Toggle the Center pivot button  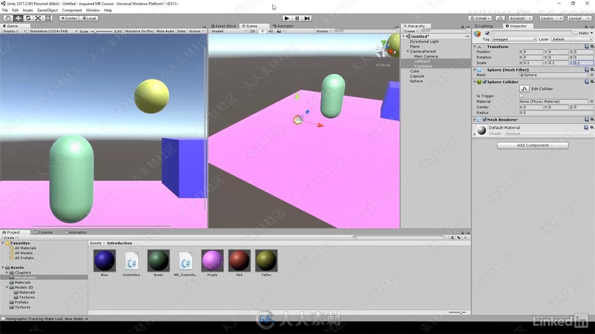tap(69, 18)
